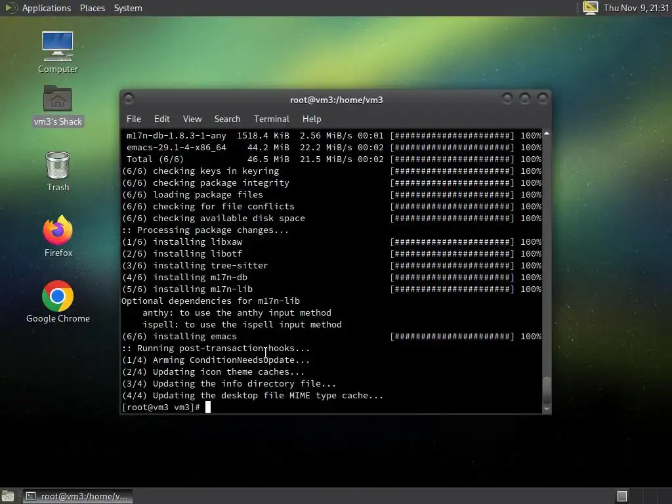Click '(3/4) Updating the info directory file...' line
This screenshot has width=672, height=504.
click(x=229, y=383)
